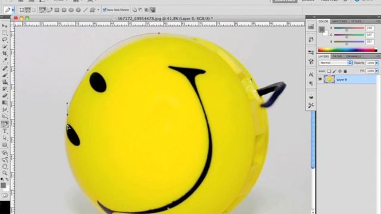Select the Eyedropper tool

pos(5,59)
